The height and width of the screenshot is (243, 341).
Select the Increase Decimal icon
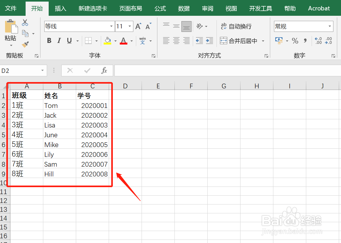[x=318, y=41]
